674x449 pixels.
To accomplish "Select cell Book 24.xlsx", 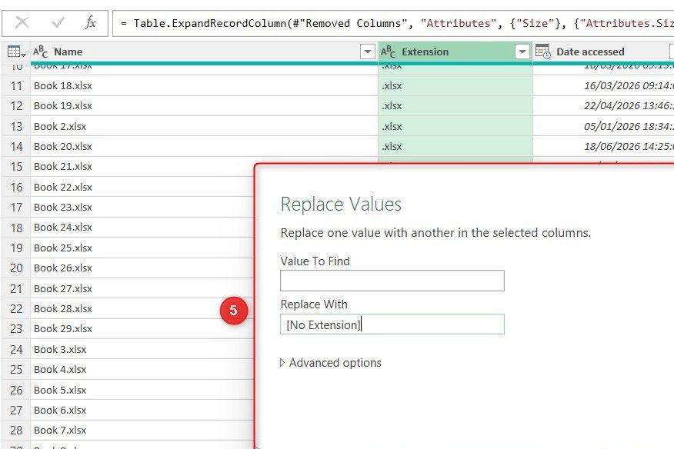I will [142, 228].
